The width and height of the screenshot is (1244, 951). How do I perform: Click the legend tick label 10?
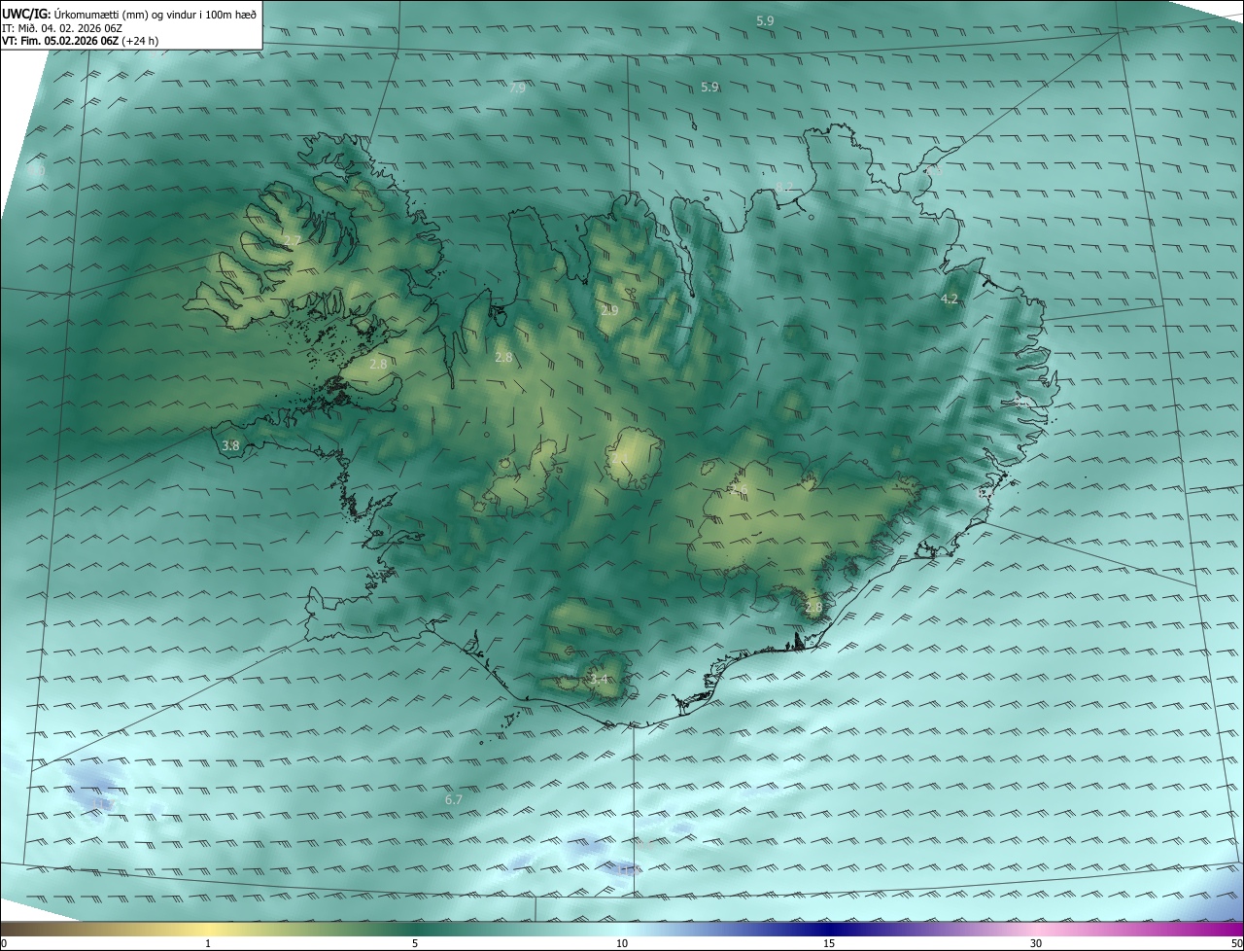click(x=622, y=943)
